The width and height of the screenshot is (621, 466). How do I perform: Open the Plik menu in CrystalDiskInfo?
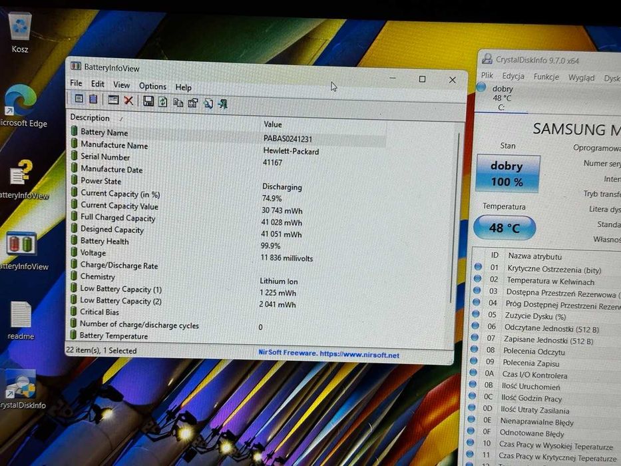487,75
